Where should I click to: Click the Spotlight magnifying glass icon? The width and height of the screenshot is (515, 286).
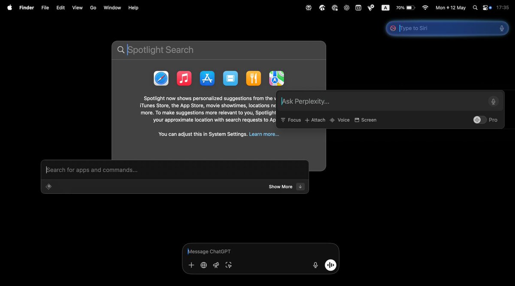click(x=121, y=50)
